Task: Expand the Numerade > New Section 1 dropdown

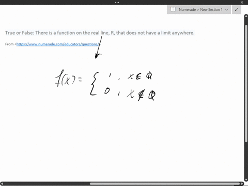Action: click(227, 9)
